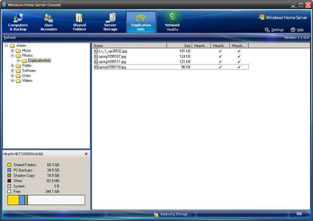The image size is (313, 221).
Task: Expand the Videos folder node
Action: (x=12, y=81)
